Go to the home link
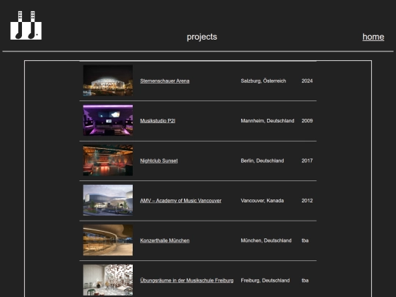The width and height of the screenshot is (396, 297). pyautogui.click(x=373, y=37)
